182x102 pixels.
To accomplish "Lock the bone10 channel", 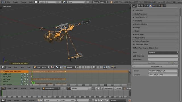I will (x=27, y=82).
